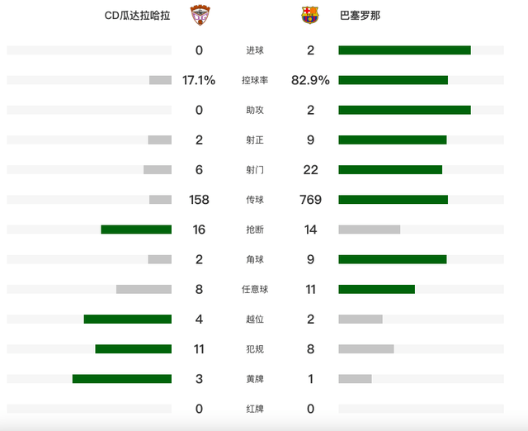Click the 助攻 assists label

pyautogui.click(x=255, y=110)
